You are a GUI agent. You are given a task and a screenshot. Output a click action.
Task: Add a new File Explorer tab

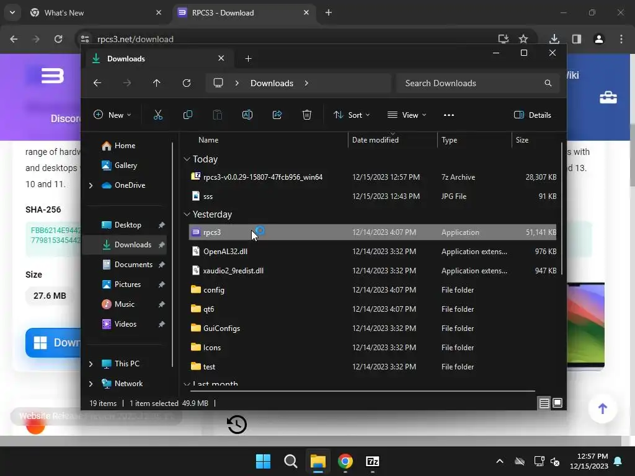point(248,59)
